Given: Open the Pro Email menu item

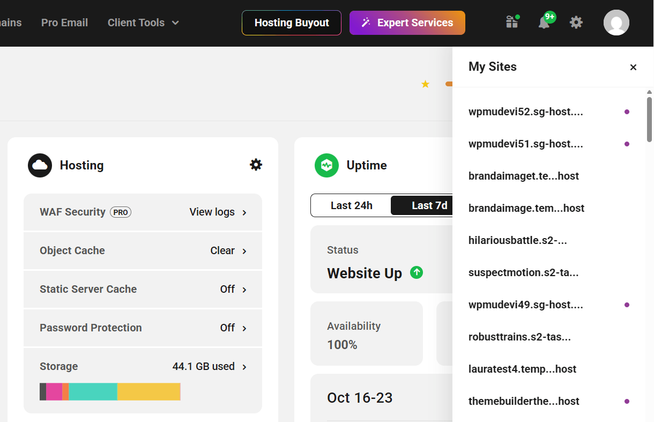Looking at the screenshot, I should (64, 23).
